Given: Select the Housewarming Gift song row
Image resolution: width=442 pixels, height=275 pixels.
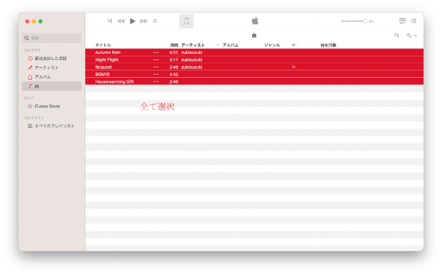Looking at the screenshot, I should coord(254,81).
